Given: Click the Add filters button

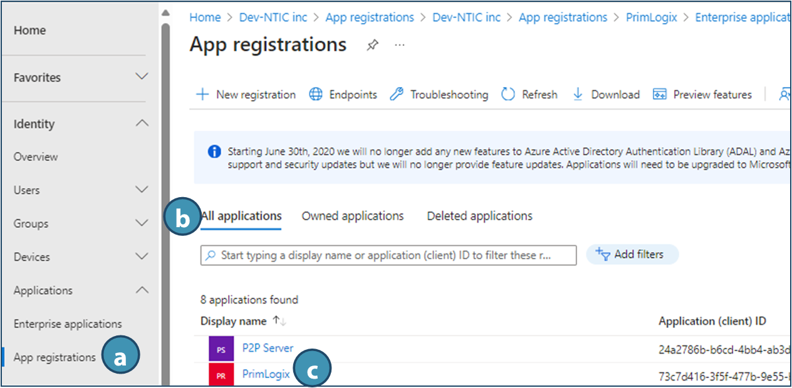Looking at the screenshot, I should 632,255.
